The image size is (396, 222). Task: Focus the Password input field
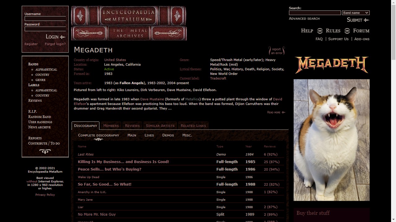pyautogui.click(x=45, y=29)
